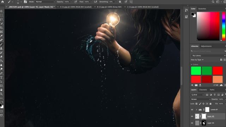Click the search magnifier icon top right

click(x=213, y=2)
